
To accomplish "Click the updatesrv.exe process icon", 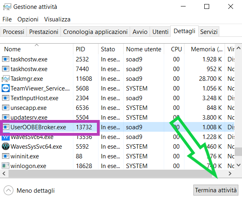I will (6, 118).
